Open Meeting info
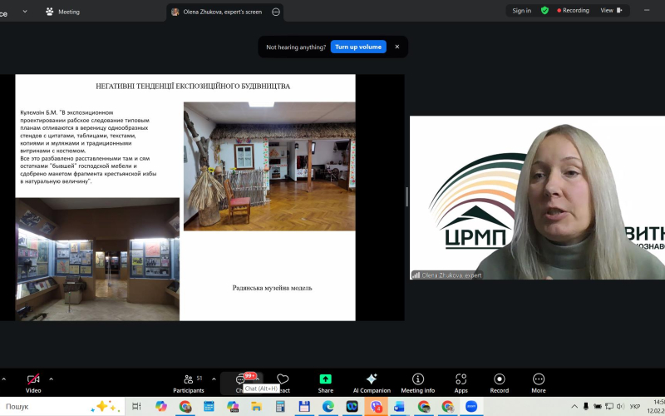 click(x=417, y=382)
